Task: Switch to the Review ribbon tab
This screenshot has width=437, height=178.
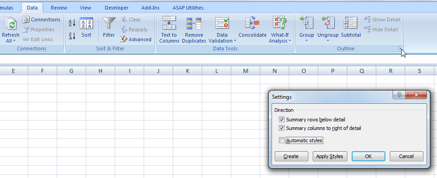Action: 59,8
